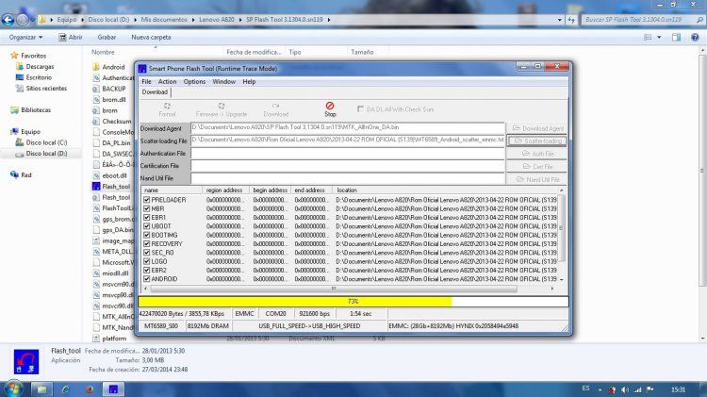This screenshot has height=397, width=707.
Task: Uncheck the SEC_RO partition checkbox
Action: (146, 252)
